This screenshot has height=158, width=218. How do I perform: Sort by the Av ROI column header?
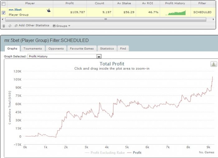[x=148, y=3]
